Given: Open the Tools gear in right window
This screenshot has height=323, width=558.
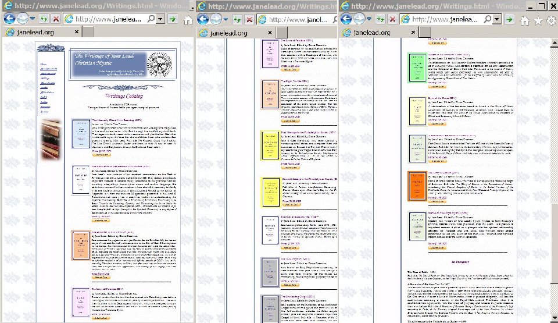Looking at the screenshot, I should coord(551,21).
